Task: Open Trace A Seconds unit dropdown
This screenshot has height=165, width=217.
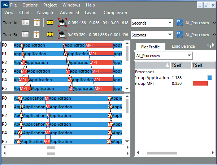Action: point(152,23)
